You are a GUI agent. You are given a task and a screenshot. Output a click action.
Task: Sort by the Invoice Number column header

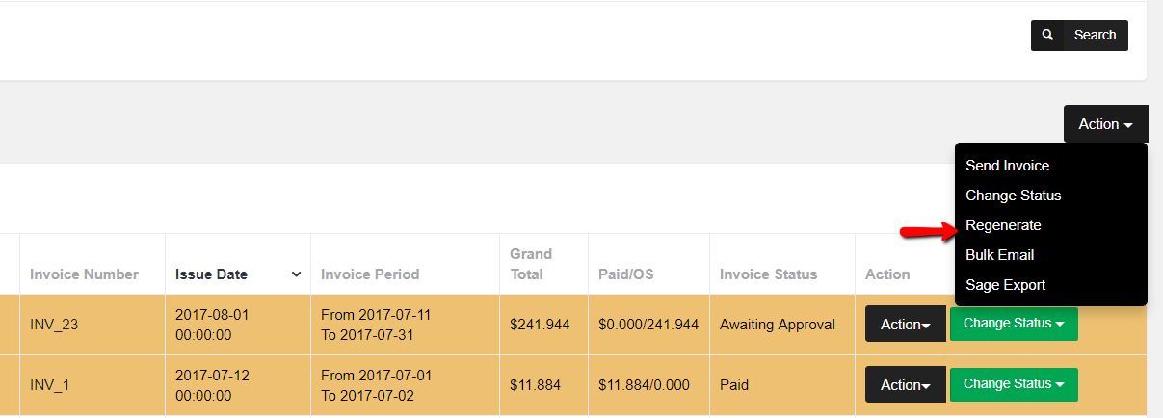[84, 274]
